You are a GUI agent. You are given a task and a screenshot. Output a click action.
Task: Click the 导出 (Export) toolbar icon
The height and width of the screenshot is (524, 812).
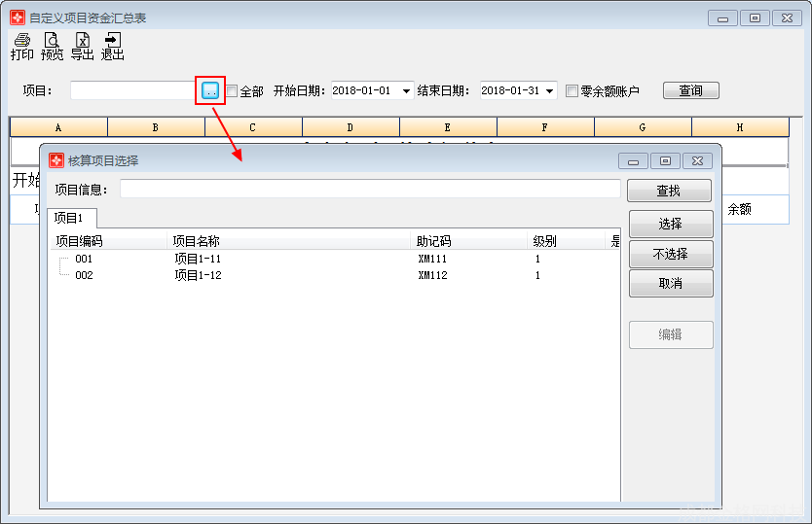tap(83, 46)
